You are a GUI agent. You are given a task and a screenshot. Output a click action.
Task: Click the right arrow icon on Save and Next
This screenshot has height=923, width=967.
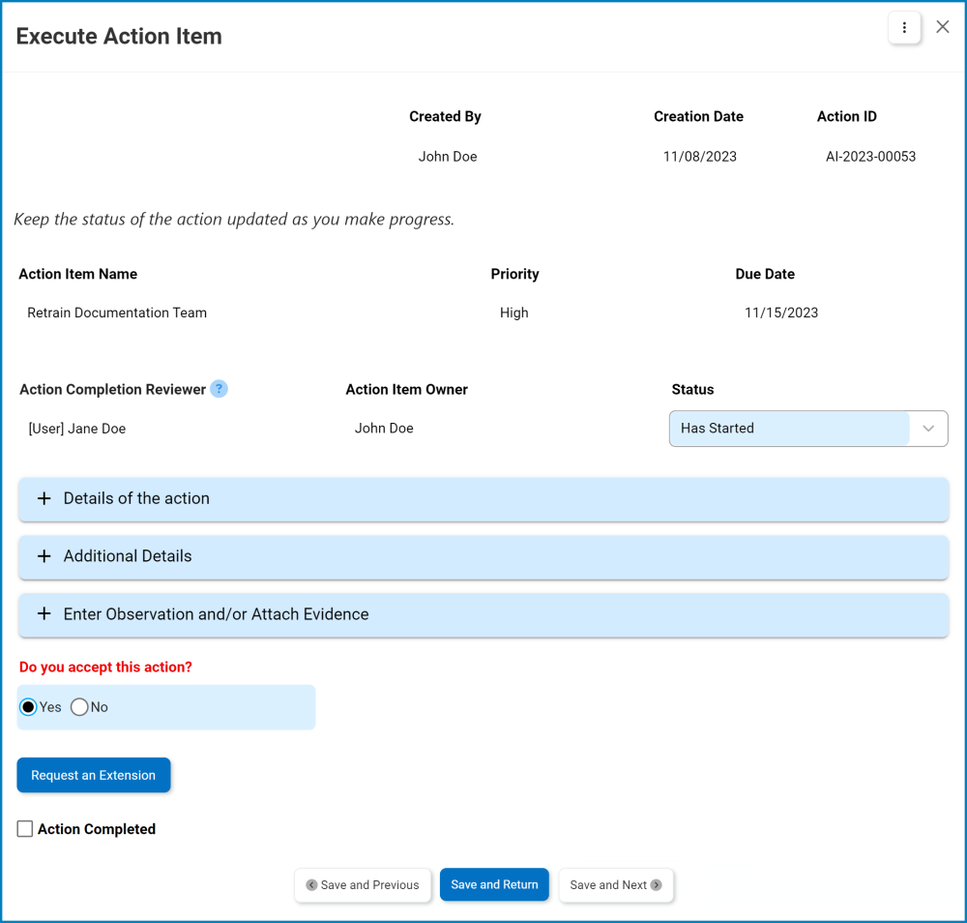pyautogui.click(x=657, y=885)
